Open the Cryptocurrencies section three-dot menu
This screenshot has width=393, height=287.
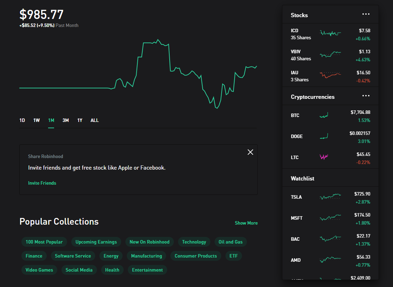coord(366,96)
